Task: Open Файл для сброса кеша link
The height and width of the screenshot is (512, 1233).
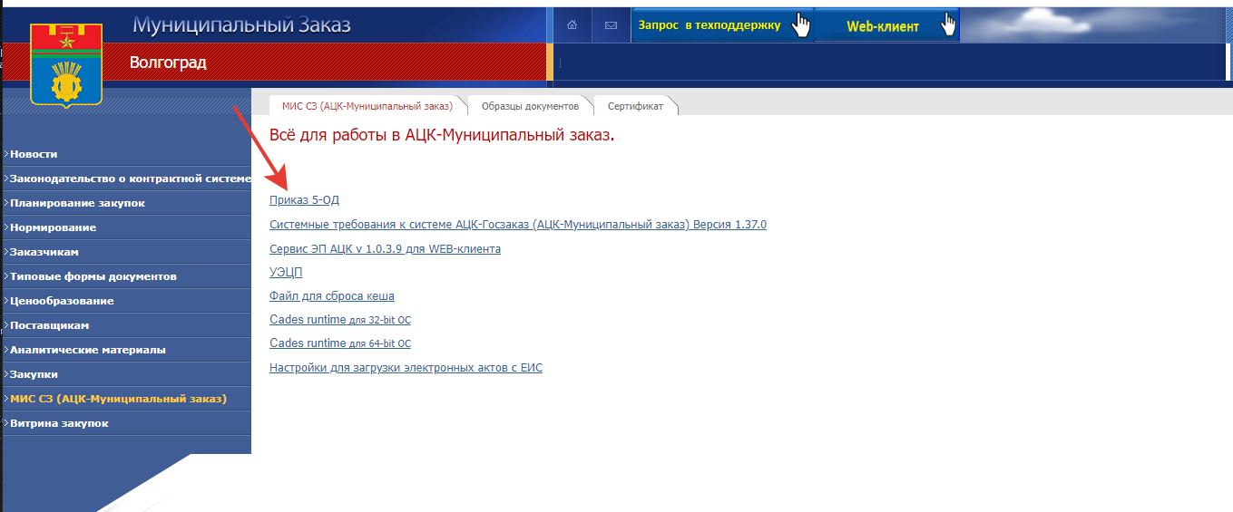Action: coord(331,296)
